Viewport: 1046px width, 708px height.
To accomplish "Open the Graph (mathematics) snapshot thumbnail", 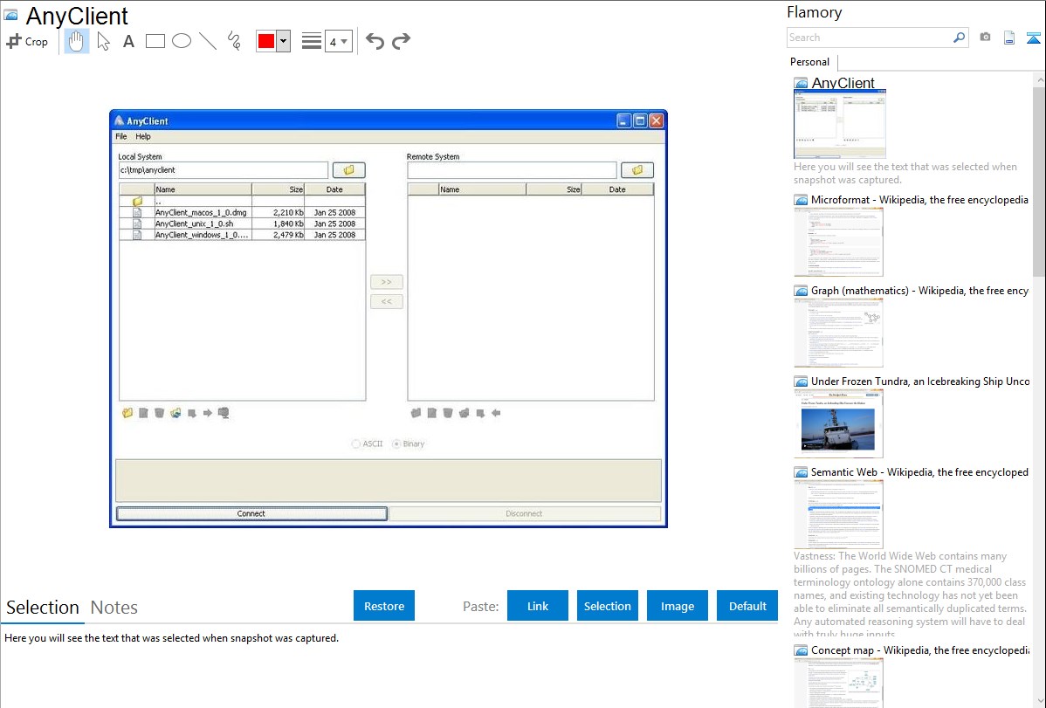I will pyautogui.click(x=838, y=333).
